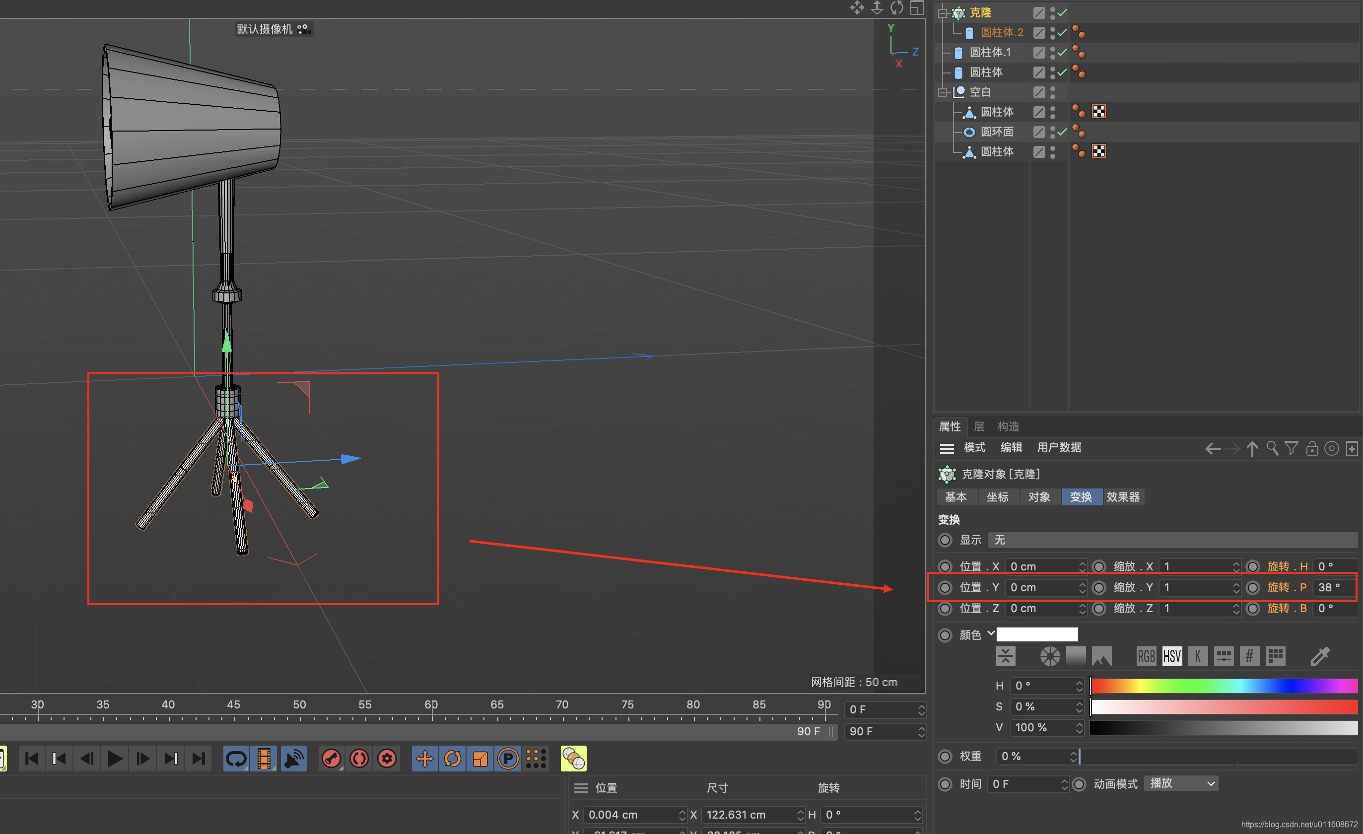Viewport: 1363px width, 834px height.
Task: Collapse the 颜色 color chooser chevron
Action: point(991,633)
